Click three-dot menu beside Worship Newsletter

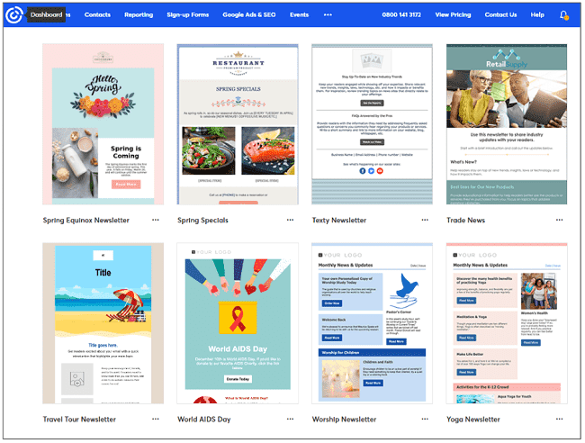[x=425, y=419]
